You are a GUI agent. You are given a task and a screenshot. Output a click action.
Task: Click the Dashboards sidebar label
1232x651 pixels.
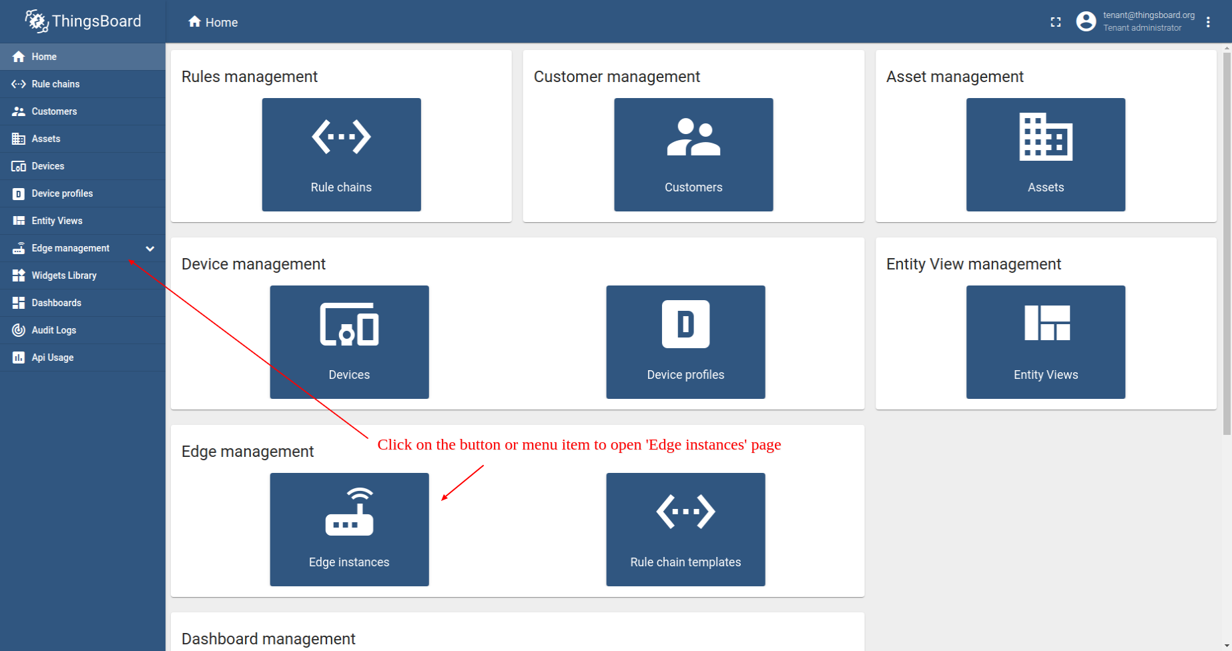(56, 303)
